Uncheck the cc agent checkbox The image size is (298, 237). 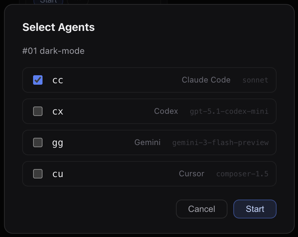pyautogui.click(x=38, y=80)
